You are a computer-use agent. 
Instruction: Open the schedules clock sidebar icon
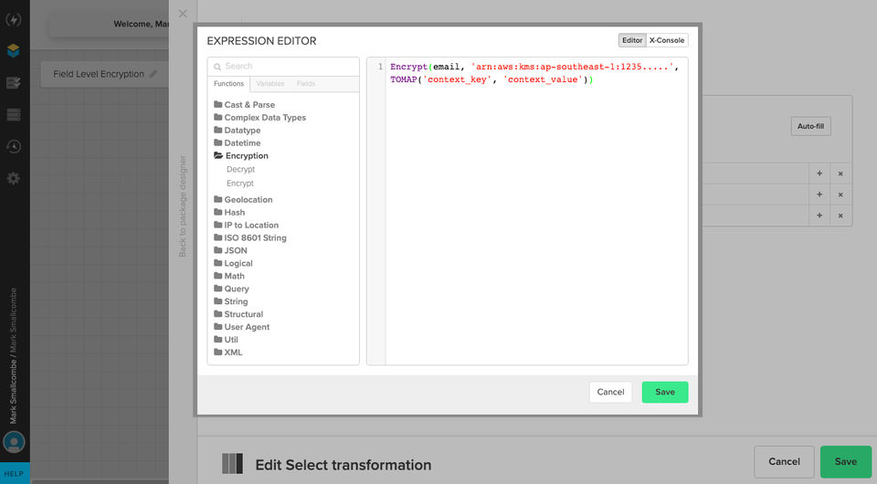click(14, 146)
